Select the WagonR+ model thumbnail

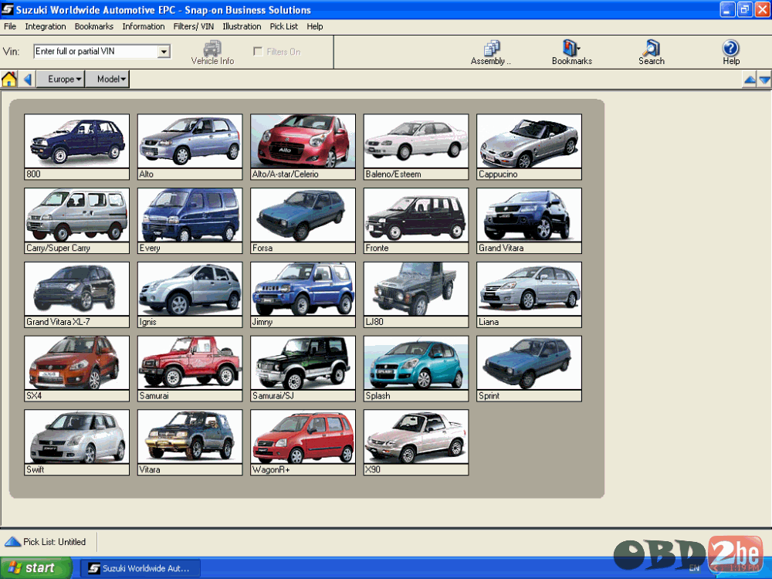tap(303, 442)
